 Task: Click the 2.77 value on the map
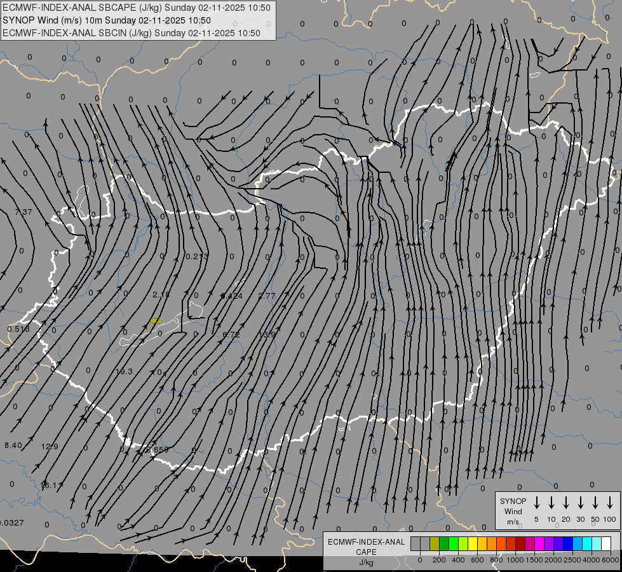click(x=267, y=296)
